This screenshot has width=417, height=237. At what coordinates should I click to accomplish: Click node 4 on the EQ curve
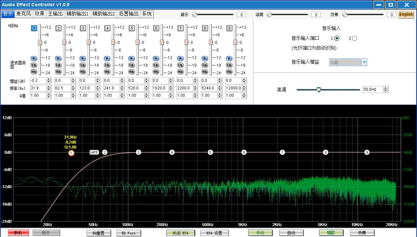172,152
